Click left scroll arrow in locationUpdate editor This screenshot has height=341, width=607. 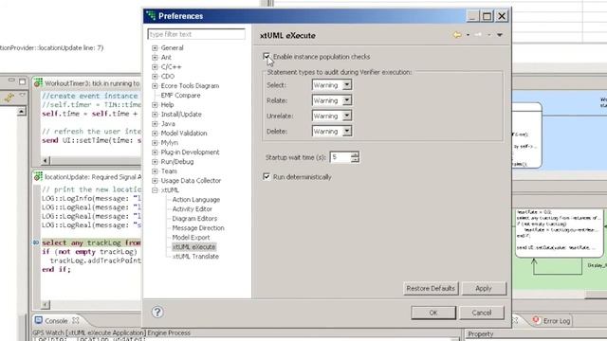click(46, 305)
